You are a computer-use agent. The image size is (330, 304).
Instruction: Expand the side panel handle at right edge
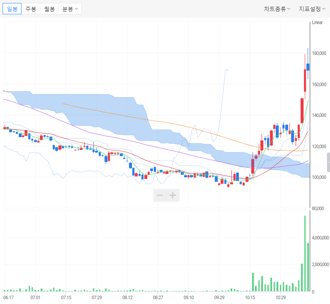(328, 162)
